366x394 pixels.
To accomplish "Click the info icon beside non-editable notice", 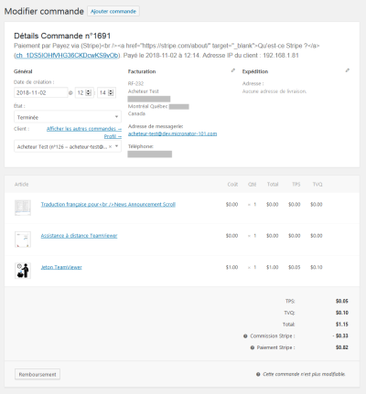I will point(258,374).
